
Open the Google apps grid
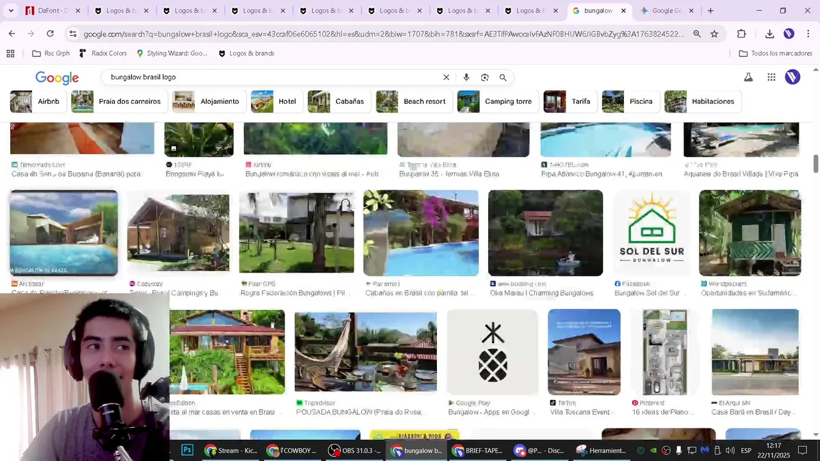coord(771,77)
